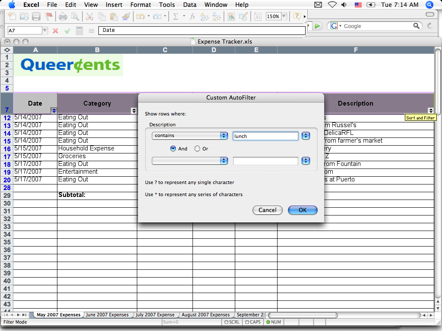Click the second empty criteria text field
This screenshot has height=331, width=442.
[265, 161]
